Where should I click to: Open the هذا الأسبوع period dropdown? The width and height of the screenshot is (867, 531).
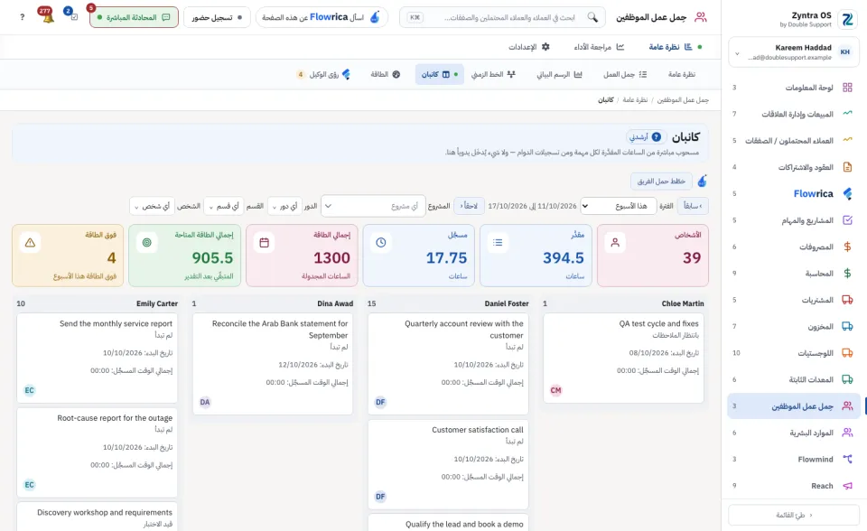pos(618,206)
